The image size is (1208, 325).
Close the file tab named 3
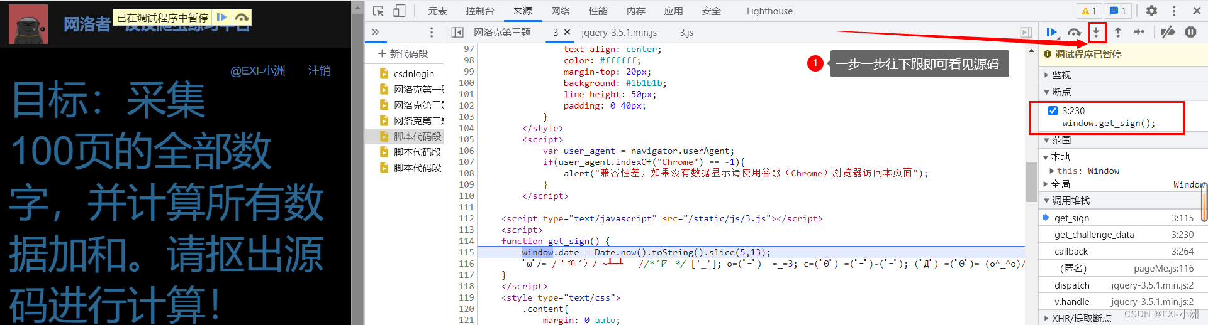point(567,32)
